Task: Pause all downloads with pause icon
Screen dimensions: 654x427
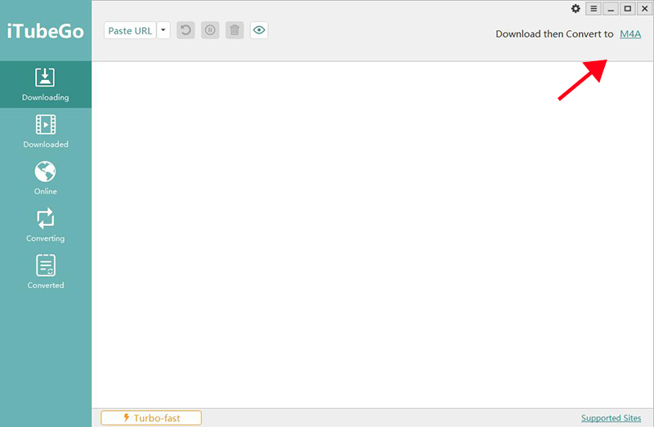Action: [210, 30]
